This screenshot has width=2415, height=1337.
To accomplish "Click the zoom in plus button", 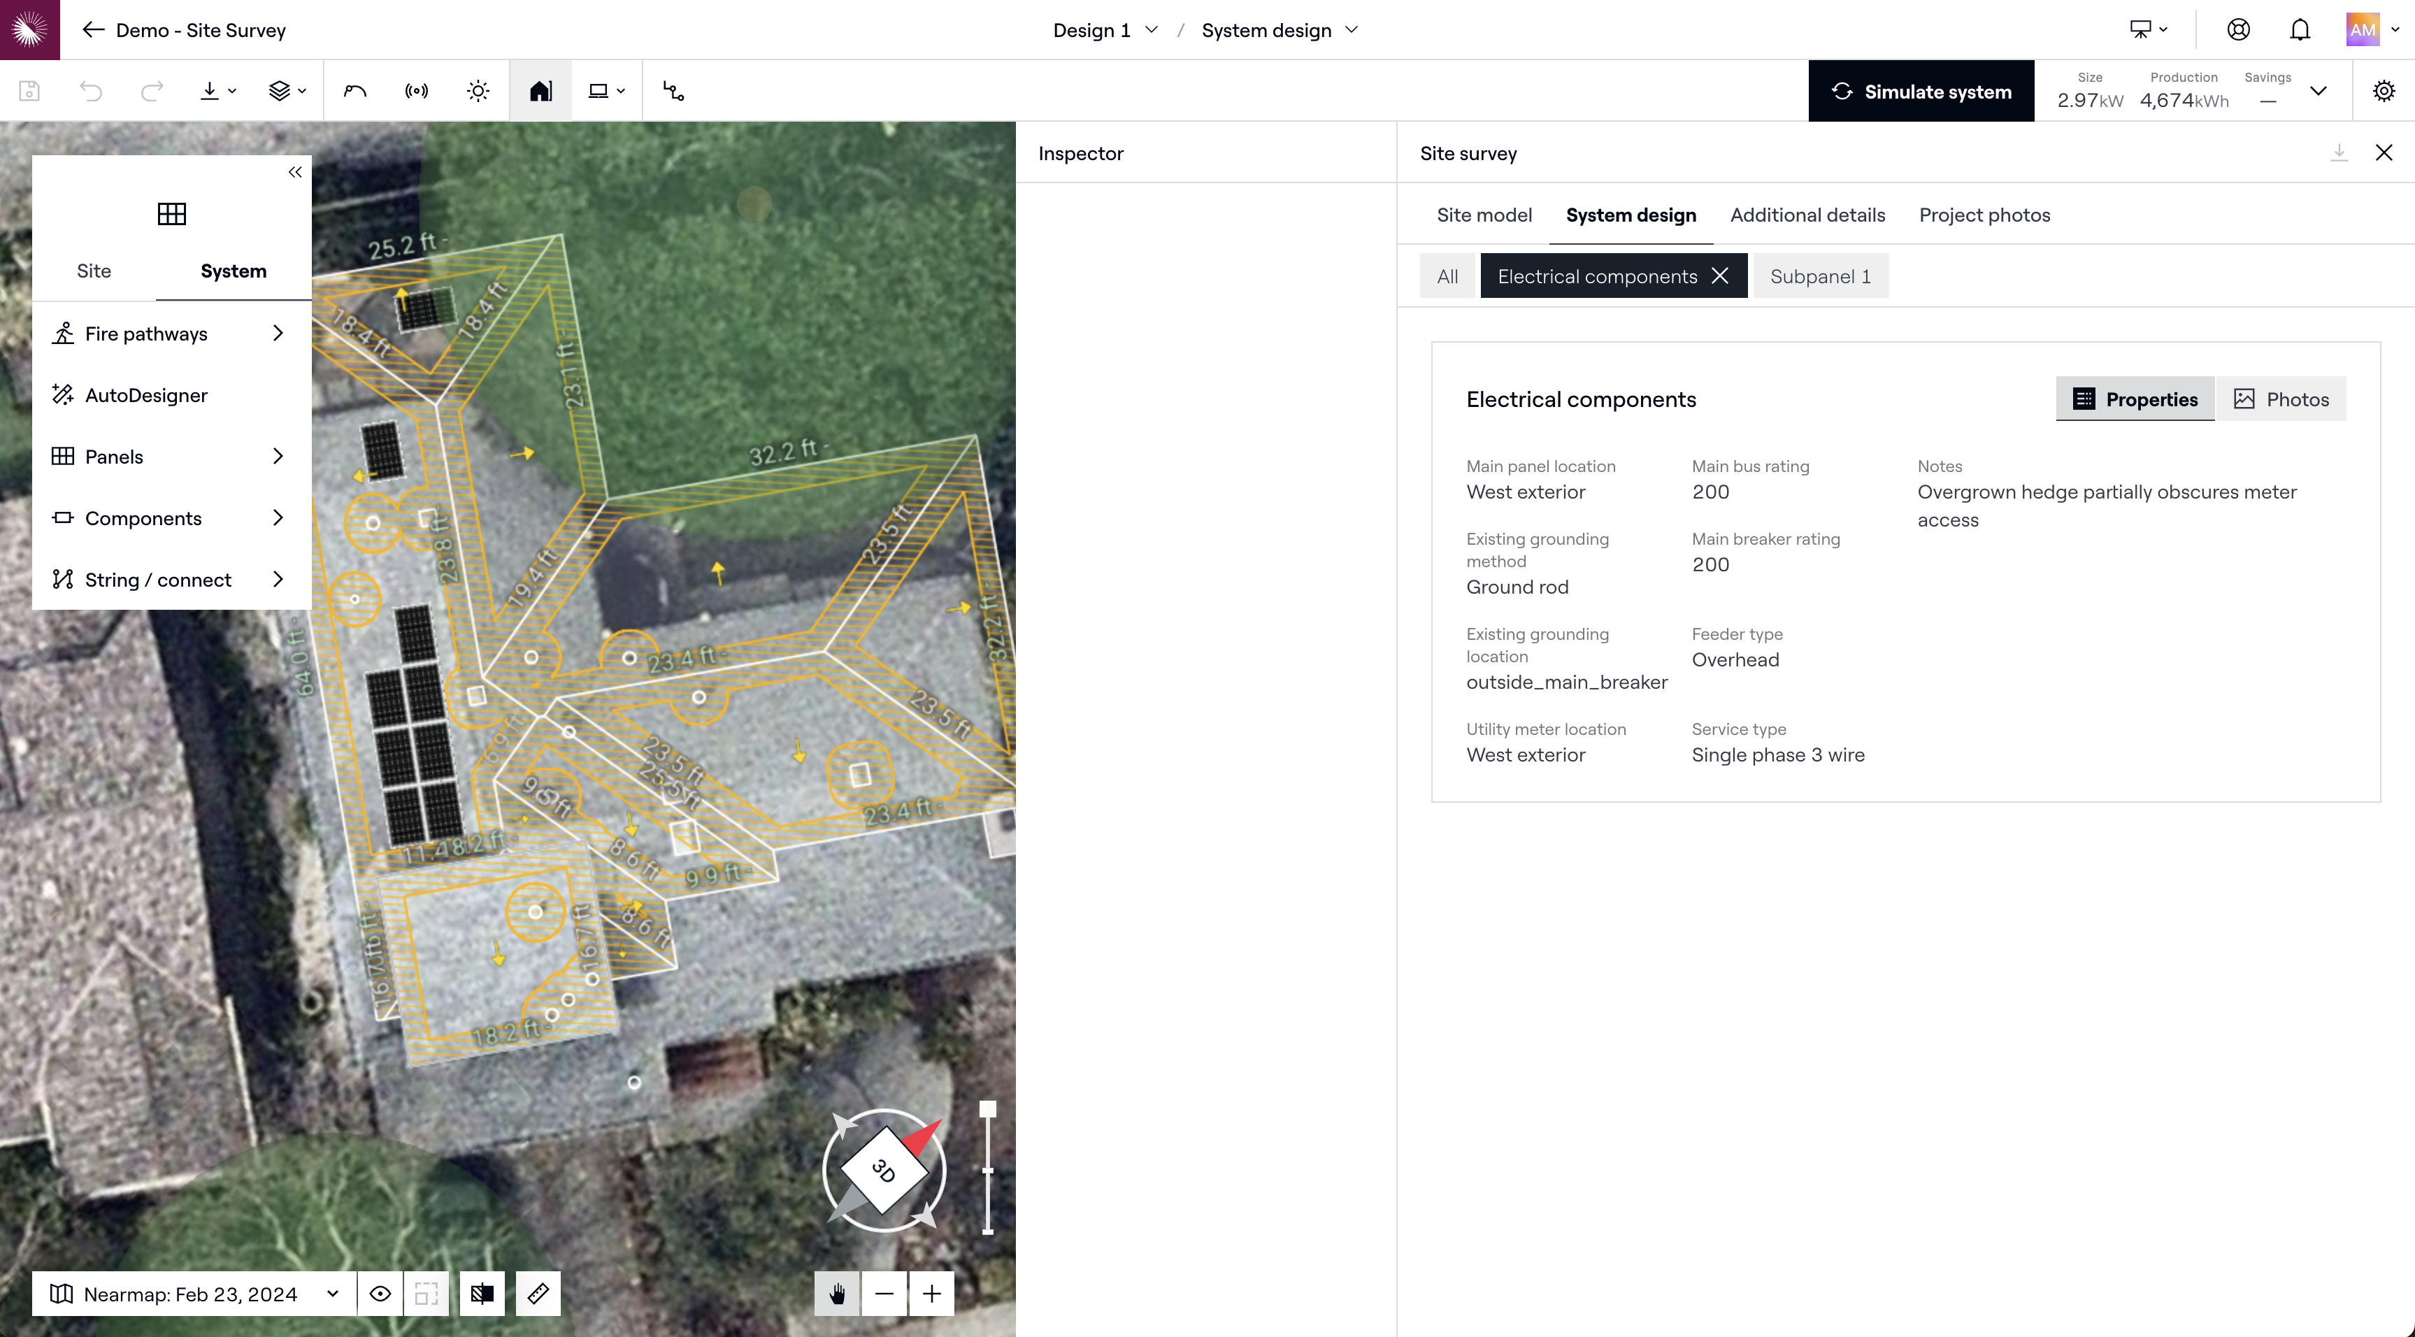I will point(931,1294).
